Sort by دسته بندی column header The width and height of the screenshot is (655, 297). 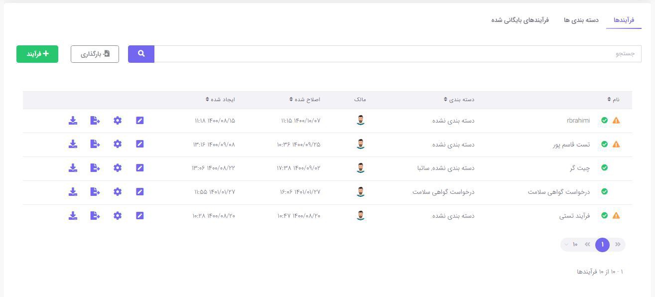pyautogui.click(x=459, y=100)
